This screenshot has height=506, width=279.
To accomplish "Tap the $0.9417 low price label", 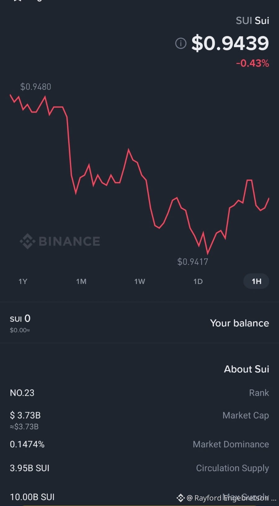I will pos(193,262).
